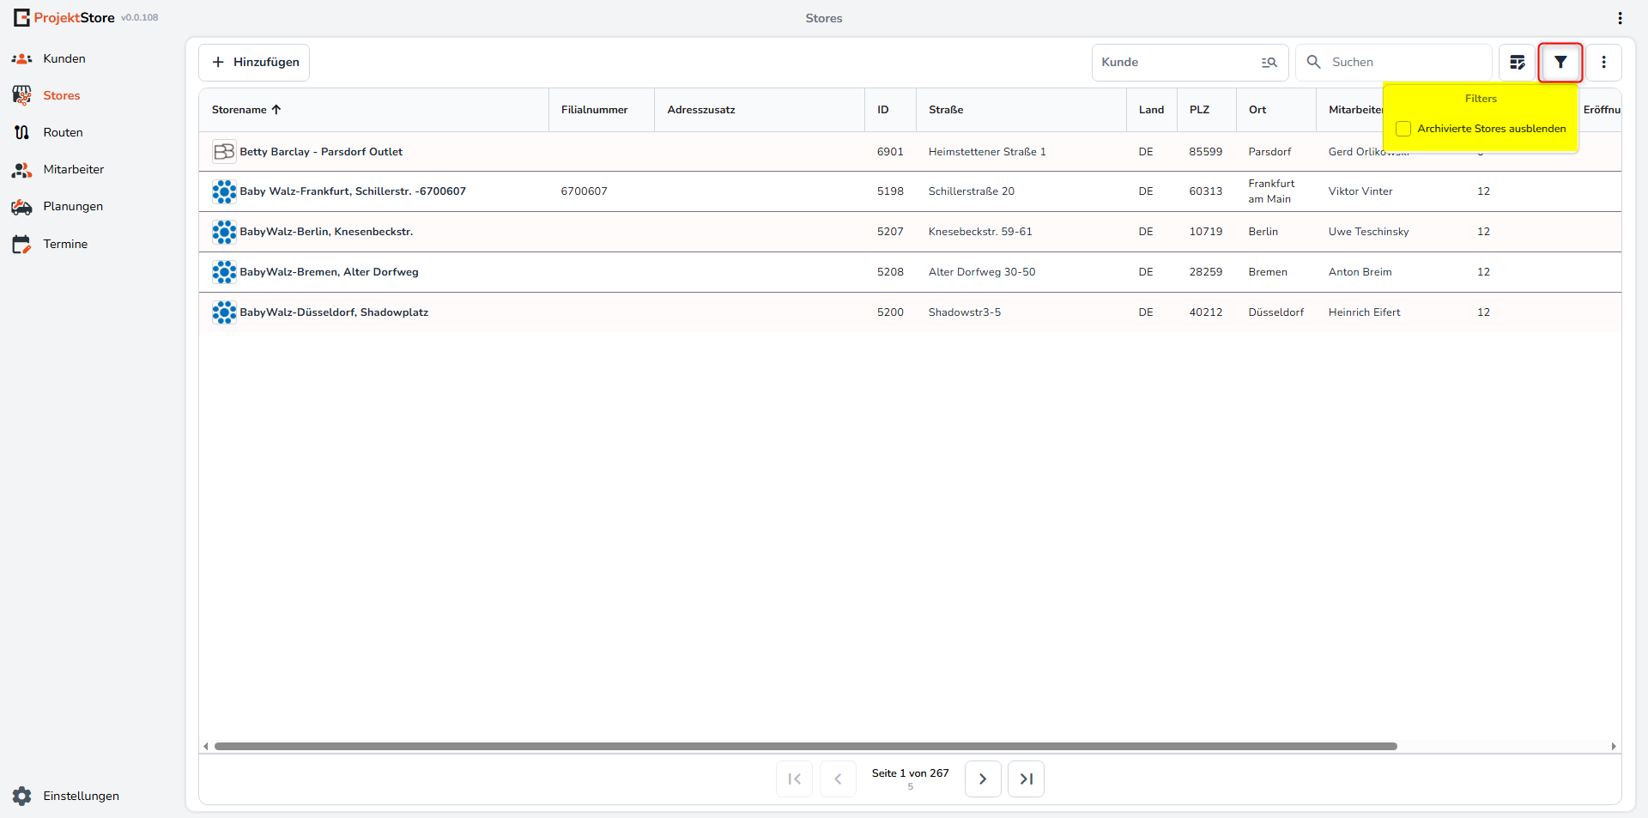Click employee Heinrich Eifert cell
Image resolution: width=1648 pixels, height=818 pixels.
tap(1364, 312)
